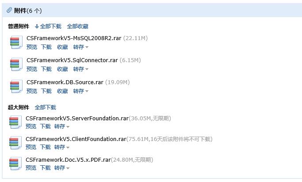The width and height of the screenshot is (302, 182).
Task: Open the CSFramework.Doc.V5.x.PDF.rar filename
Action: pyautogui.click(x=68, y=160)
